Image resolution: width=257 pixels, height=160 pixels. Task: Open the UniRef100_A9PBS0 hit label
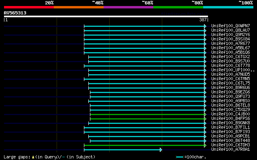230,101
